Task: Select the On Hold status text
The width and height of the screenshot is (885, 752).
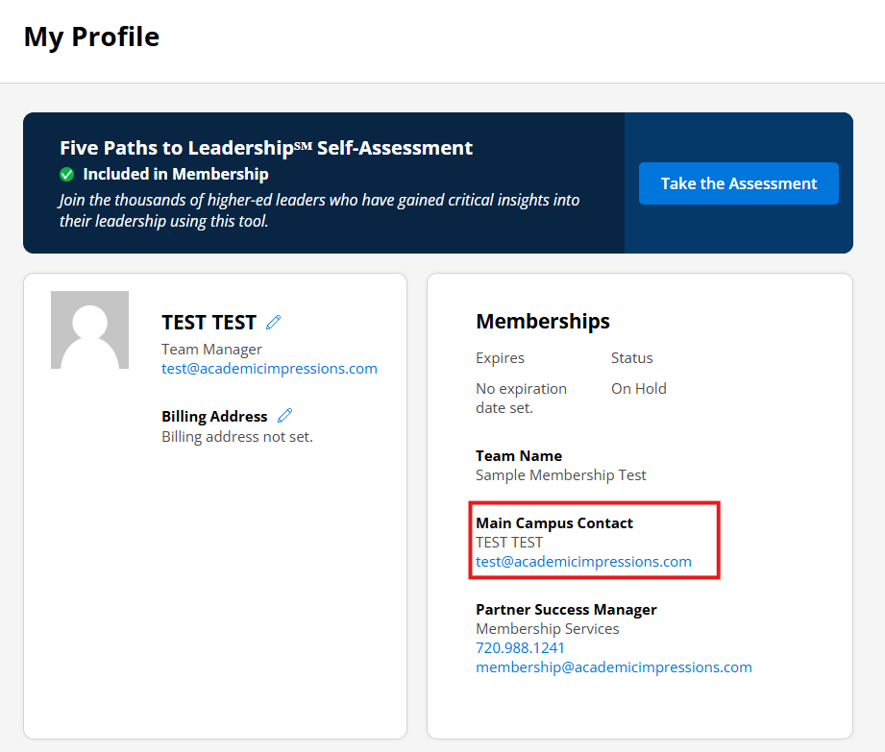Action: [x=638, y=389]
